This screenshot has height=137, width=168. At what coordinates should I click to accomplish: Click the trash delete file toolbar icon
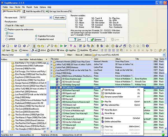(98, 46)
